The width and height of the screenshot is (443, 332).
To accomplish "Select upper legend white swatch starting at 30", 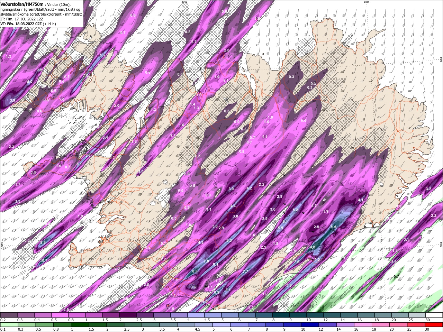I will click(434, 315).
